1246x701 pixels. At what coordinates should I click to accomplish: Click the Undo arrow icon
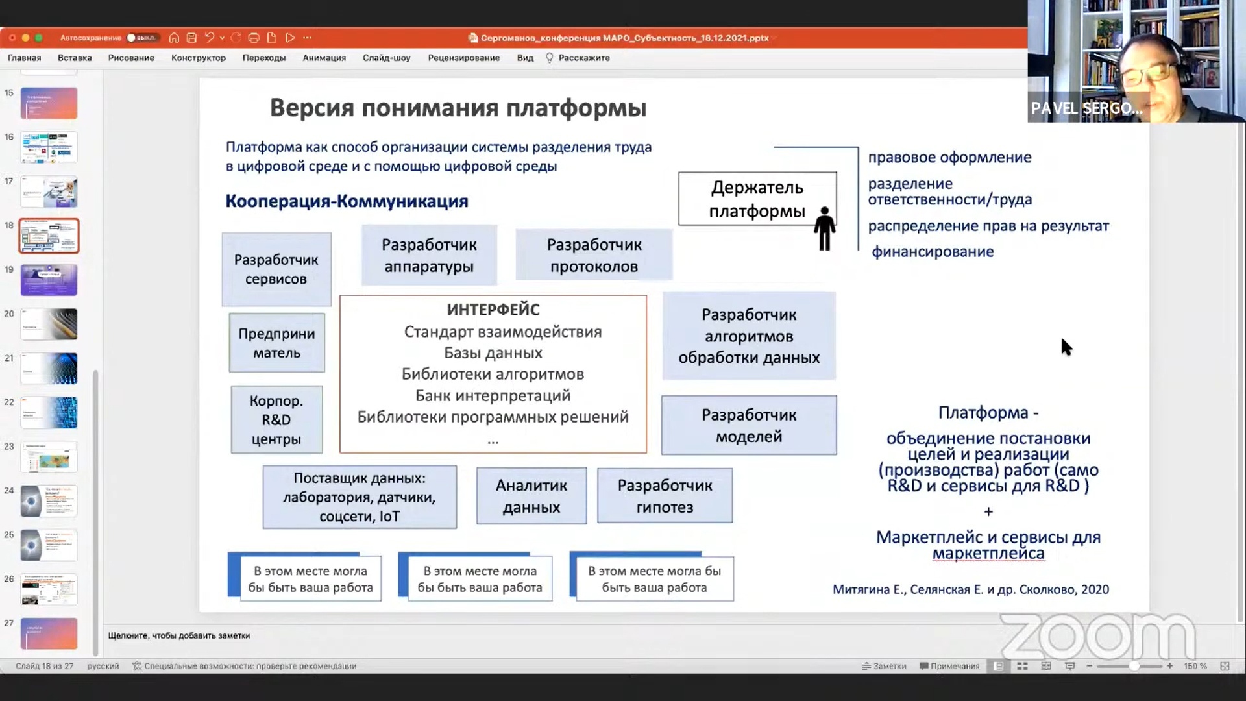(209, 38)
